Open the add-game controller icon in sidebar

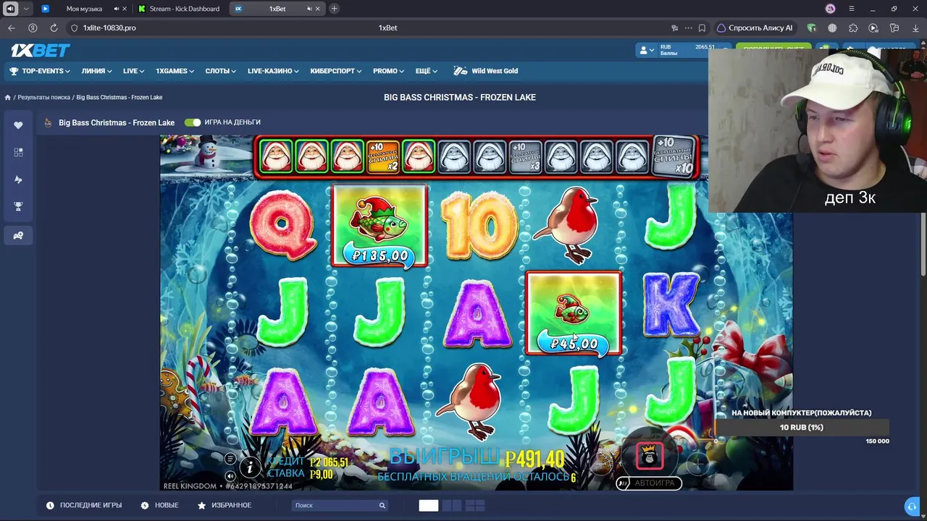click(x=18, y=235)
